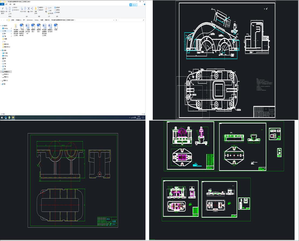Click the blue Help question mark icon
299x241 pixels.
(x=145, y=4)
